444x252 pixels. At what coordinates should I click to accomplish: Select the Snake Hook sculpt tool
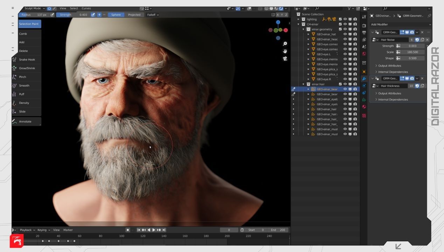click(x=27, y=59)
